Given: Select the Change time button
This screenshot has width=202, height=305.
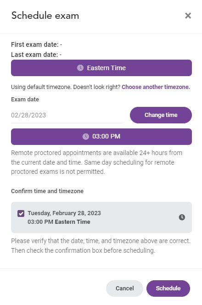Looking at the screenshot, I should [161, 115].
